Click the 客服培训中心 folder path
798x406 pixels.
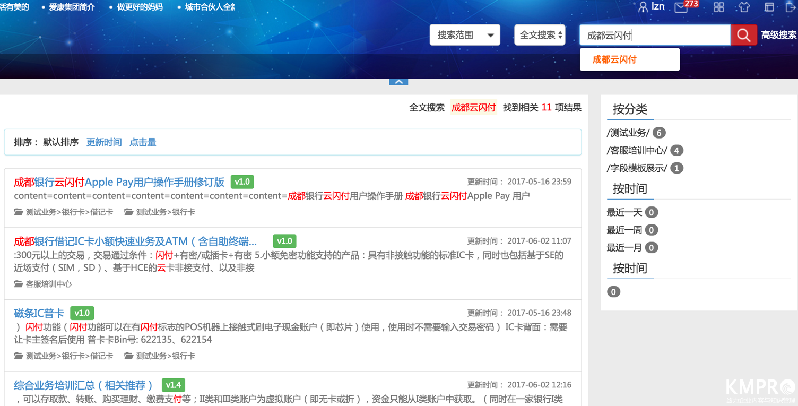coord(49,284)
